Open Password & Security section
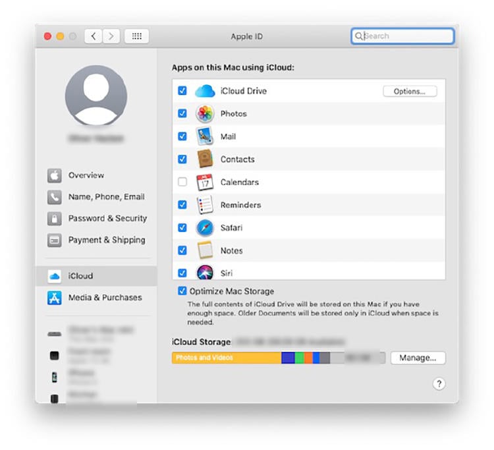The height and width of the screenshot is (450, 494). click(107, 218)
